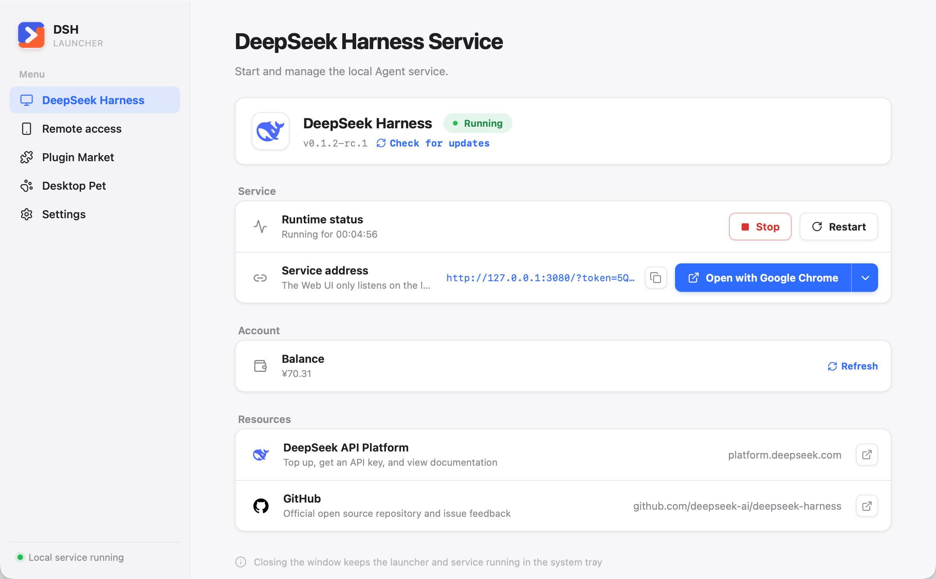Restart the DeepSeek Harness service
Viewport: 936px width, 579px height.
coord(839,227)
